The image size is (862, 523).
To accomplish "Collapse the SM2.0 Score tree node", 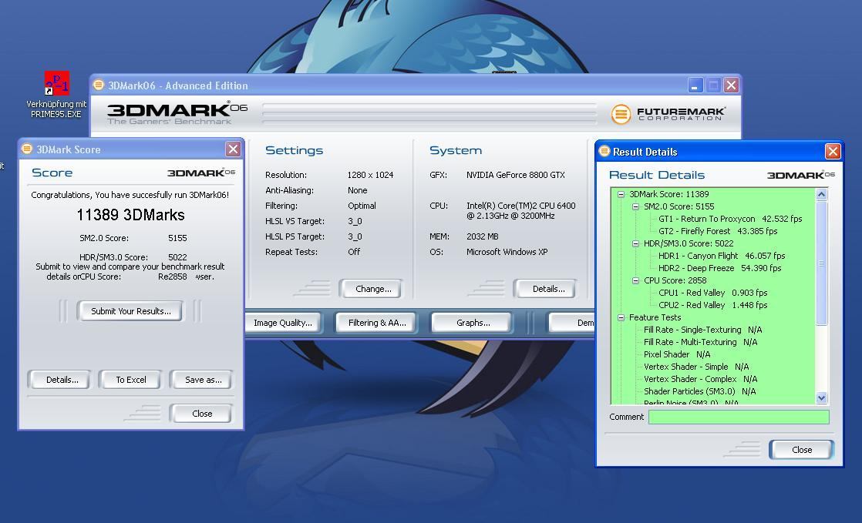I will tap(635, 206).
